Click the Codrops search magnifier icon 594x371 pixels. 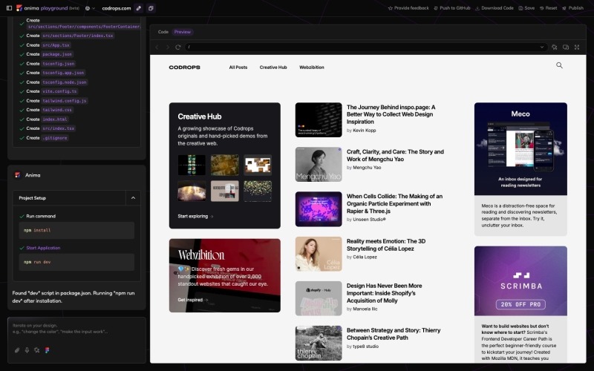[x=559, y=66]
